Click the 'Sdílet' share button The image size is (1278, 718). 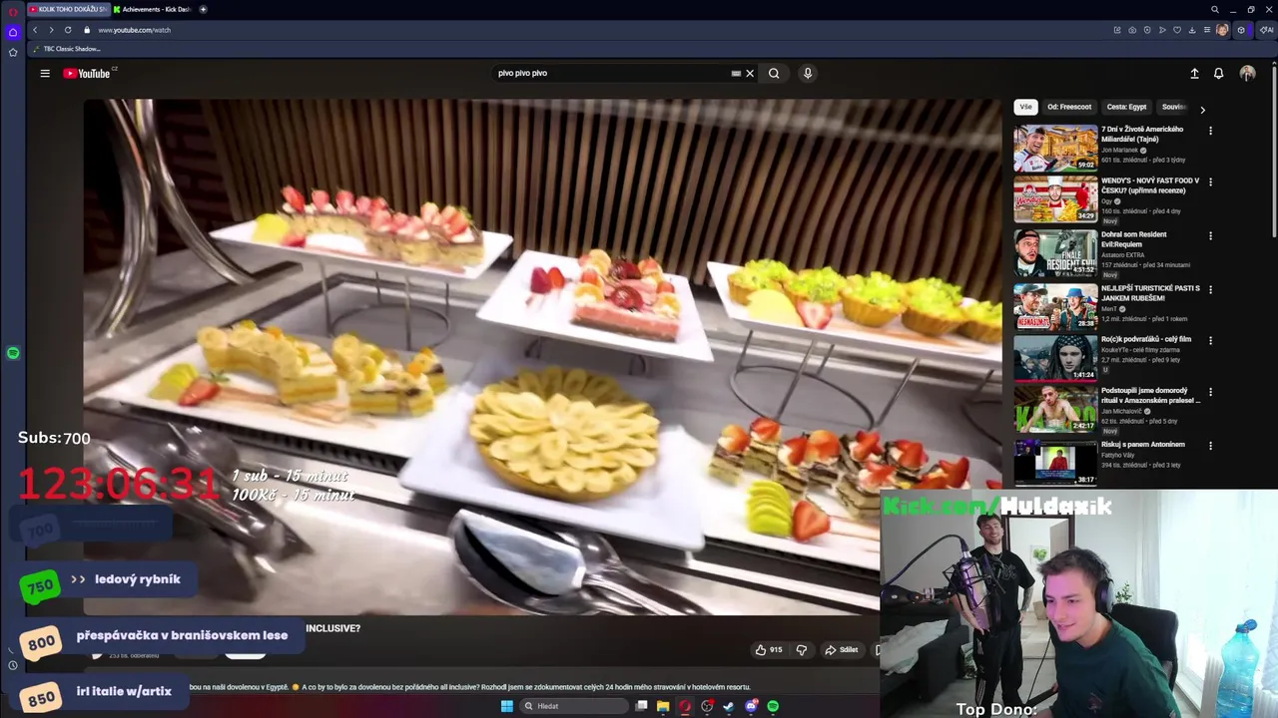(841, 650)
